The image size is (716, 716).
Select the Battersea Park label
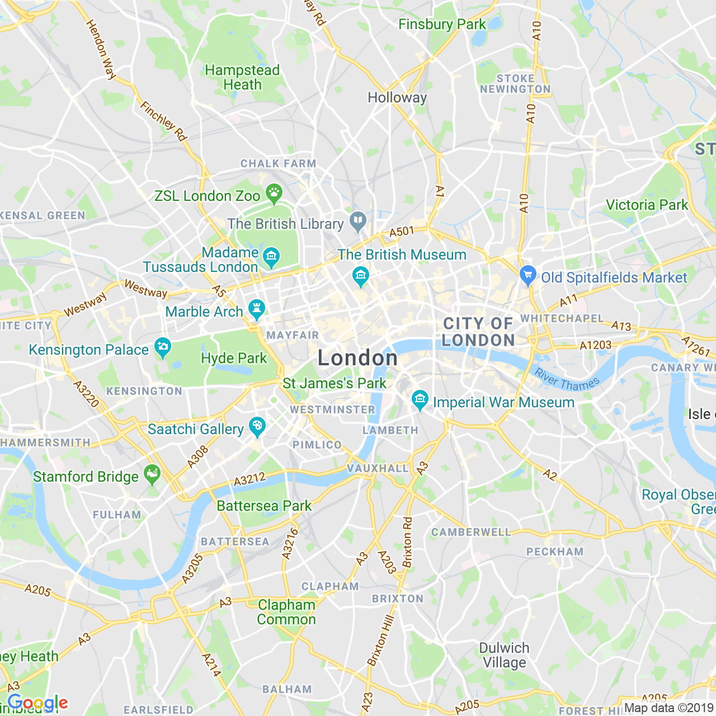(264, 506)
